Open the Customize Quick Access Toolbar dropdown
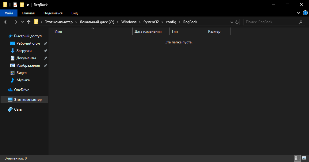 click(28, 5)
